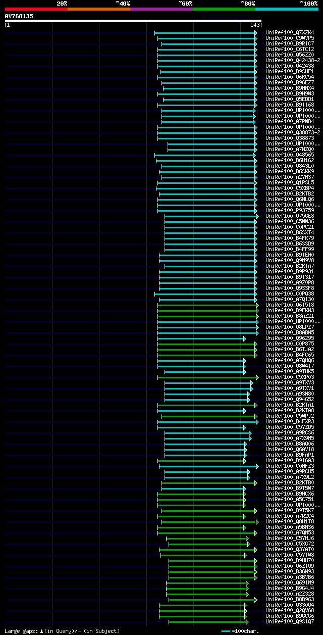This screenshot has height=635, width=323.
Task: Click the UniRef100_A9RCS6 label
Action: point(290,432)
